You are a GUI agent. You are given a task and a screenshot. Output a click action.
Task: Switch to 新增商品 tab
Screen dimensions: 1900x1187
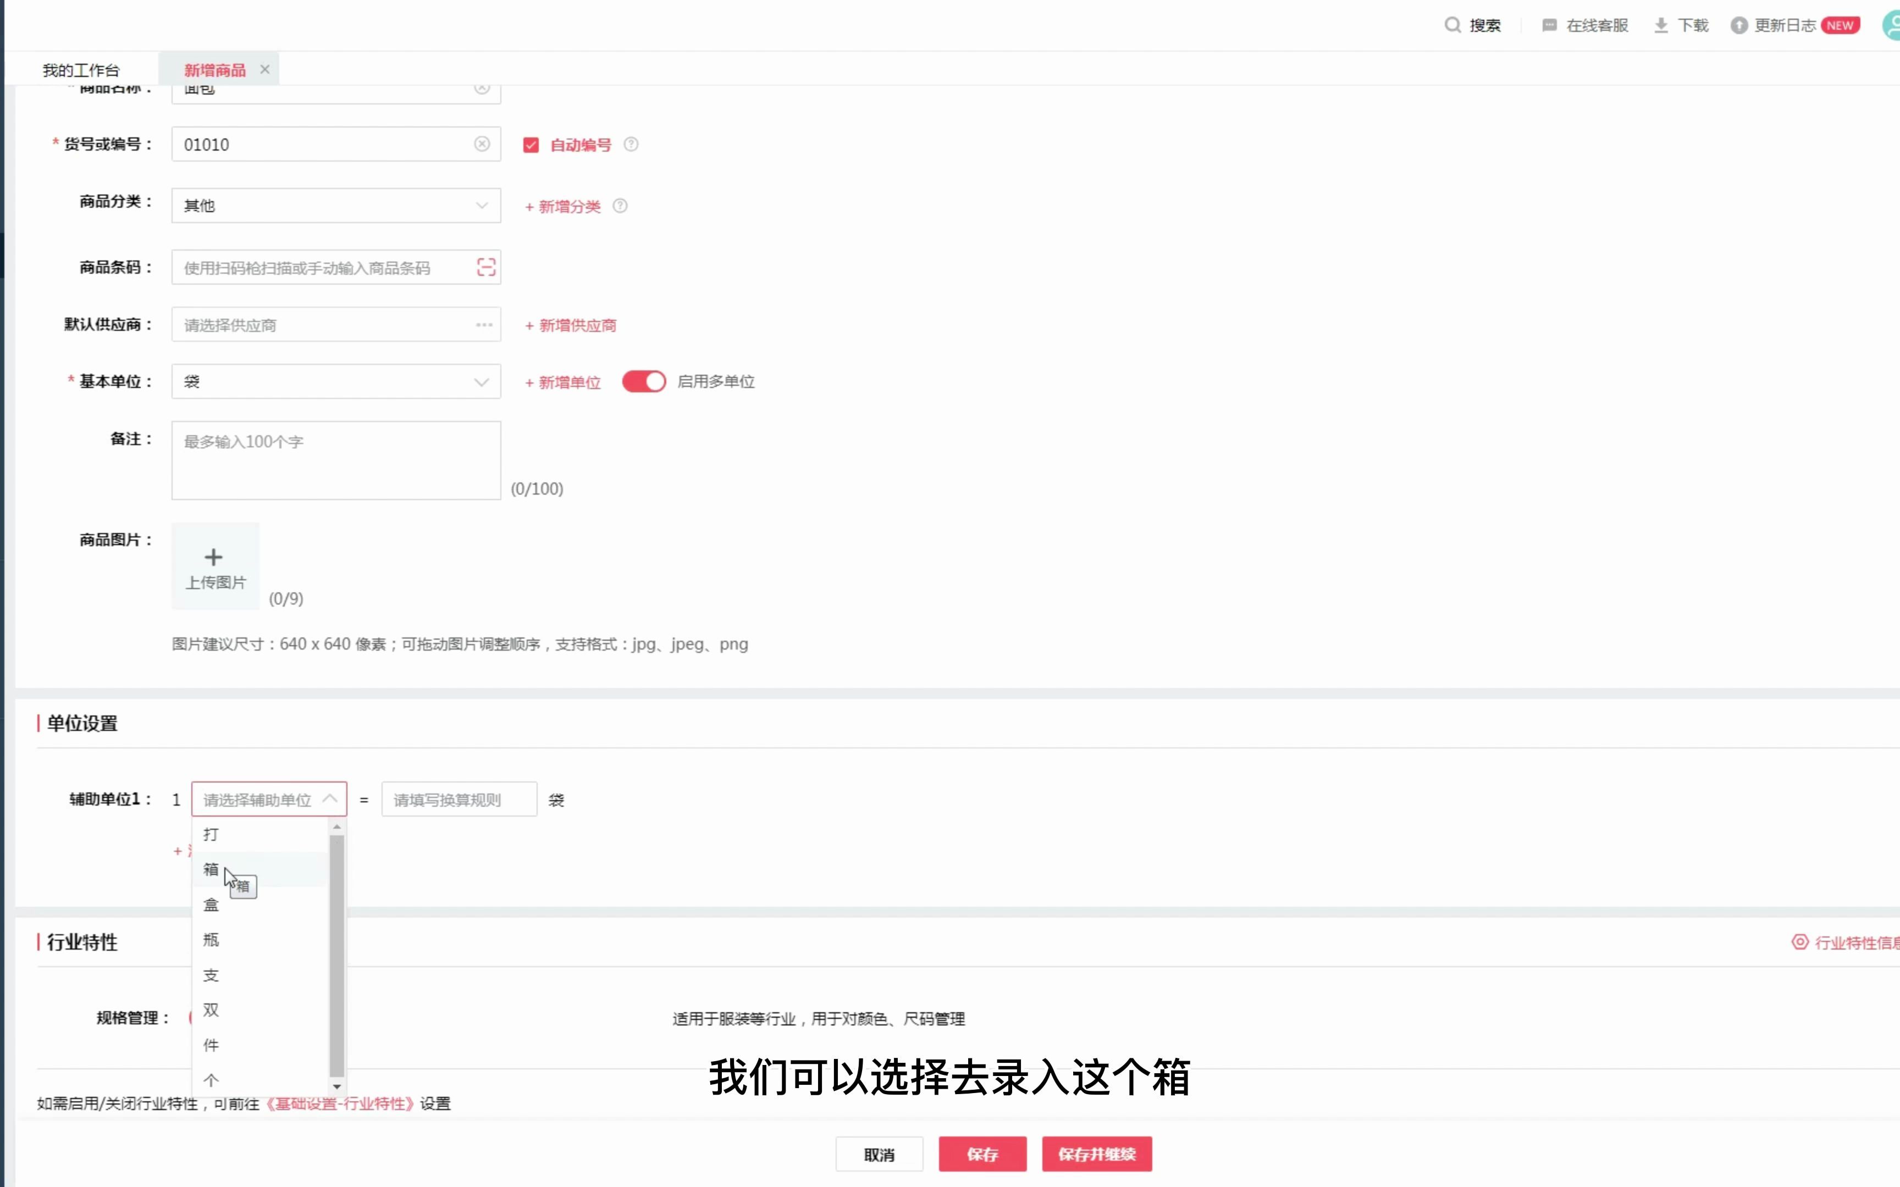[x=215, y=70]
